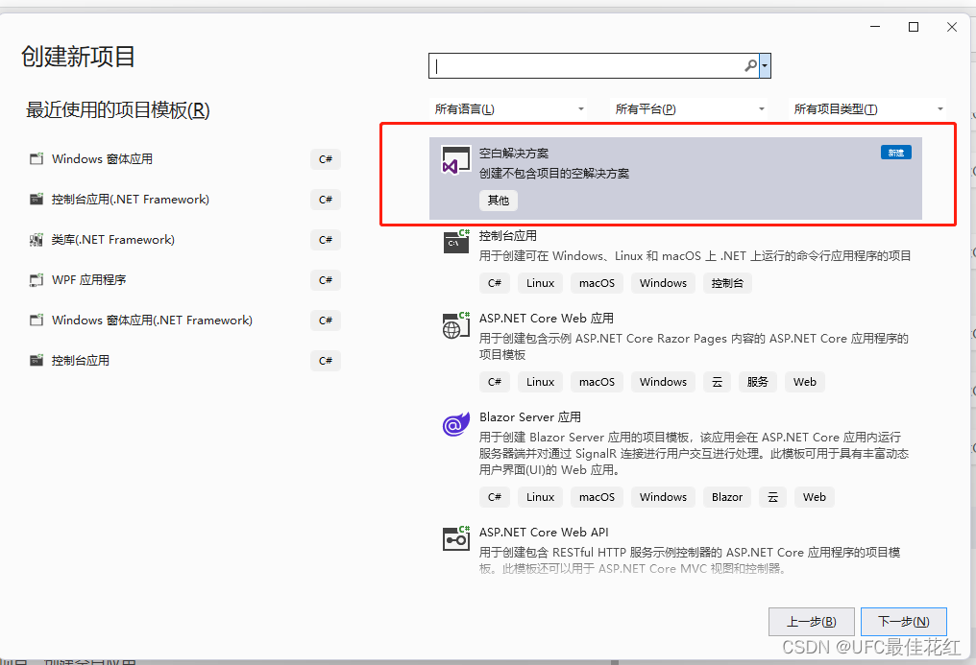Click the Windows 窗体应用 recent template icon
The image size is (976, 665).
tap(37, 159)
